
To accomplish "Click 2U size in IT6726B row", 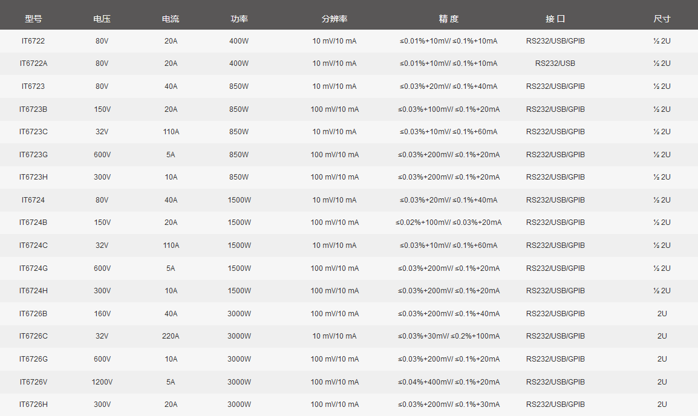I will coord(662,314).
